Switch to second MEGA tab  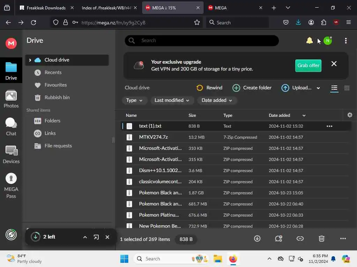(235, 8)
